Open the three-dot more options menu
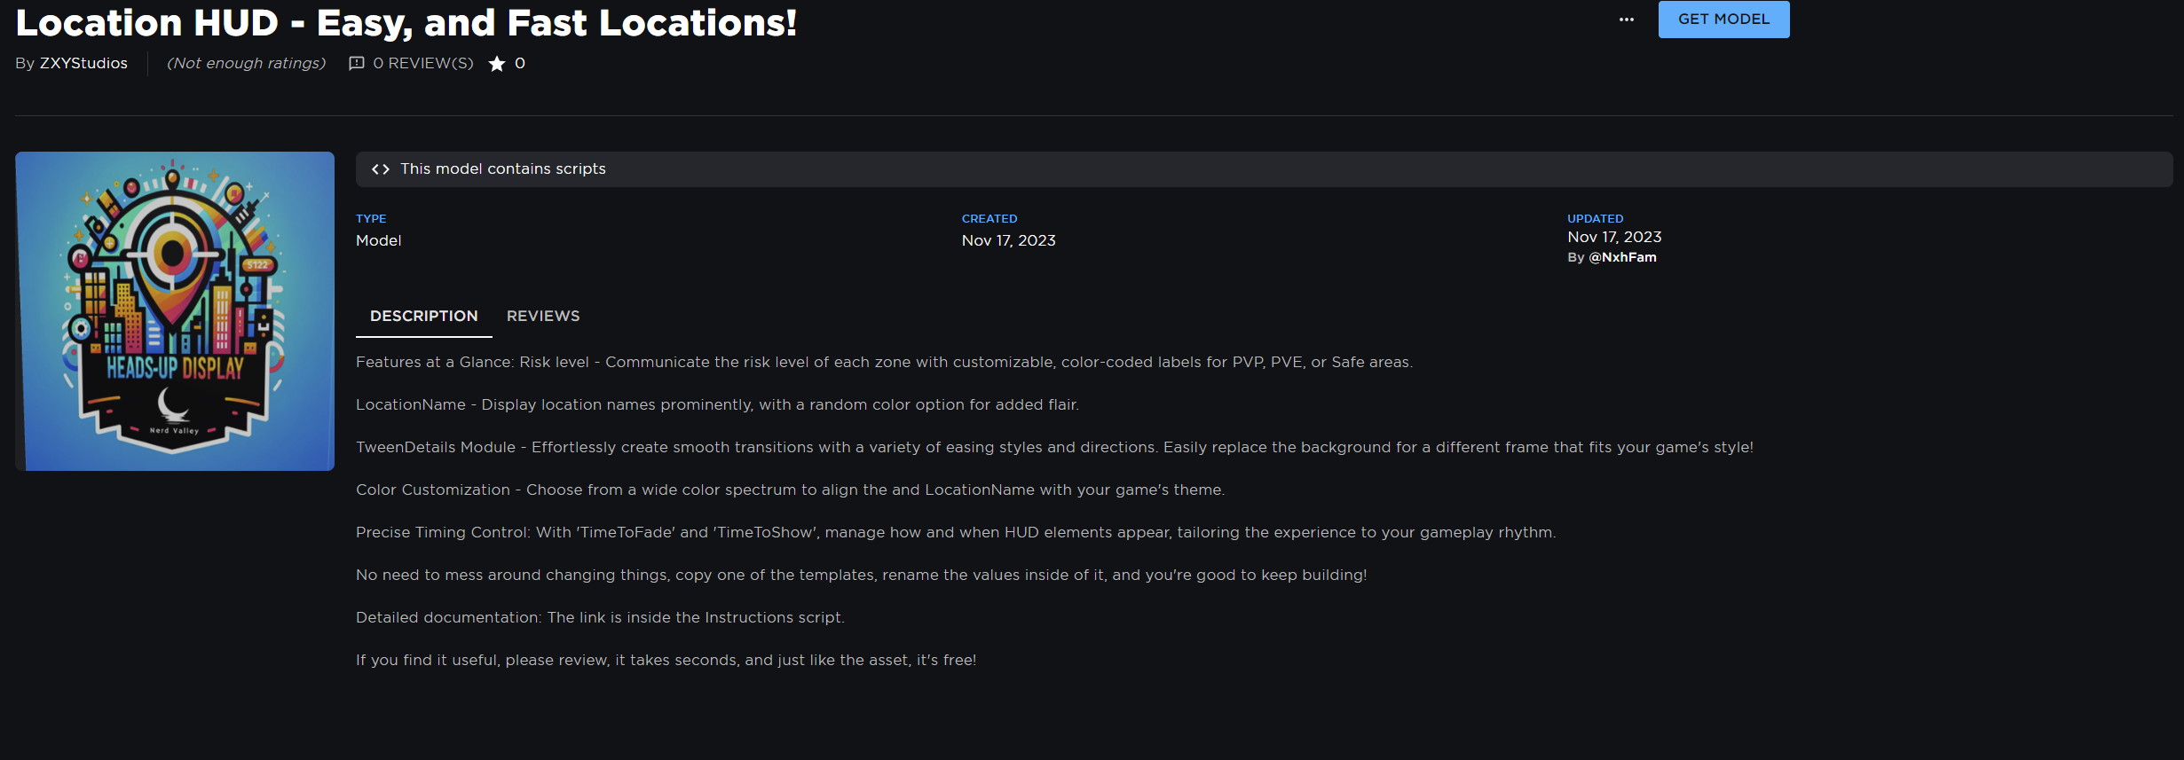Viewport: 2184px width, 760px height. point(1626,20)
